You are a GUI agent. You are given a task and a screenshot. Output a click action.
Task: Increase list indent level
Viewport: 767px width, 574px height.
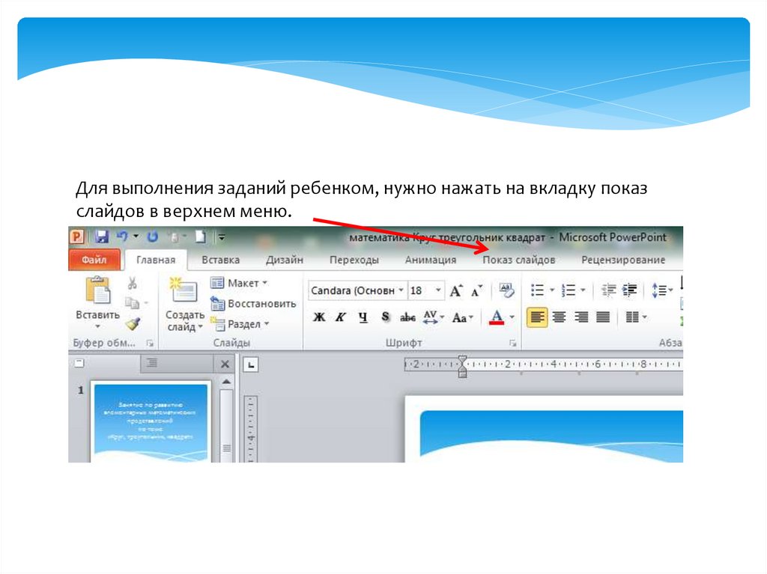tap(629, 290)
